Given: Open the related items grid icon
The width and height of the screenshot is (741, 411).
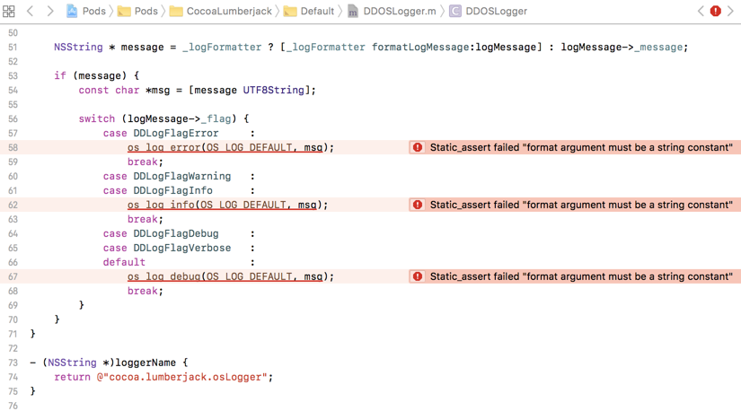Looking at the screenshot, I should tap(8, 11).
